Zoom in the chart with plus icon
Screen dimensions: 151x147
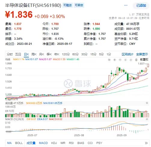pyautogui.click(x=115, y=60)
